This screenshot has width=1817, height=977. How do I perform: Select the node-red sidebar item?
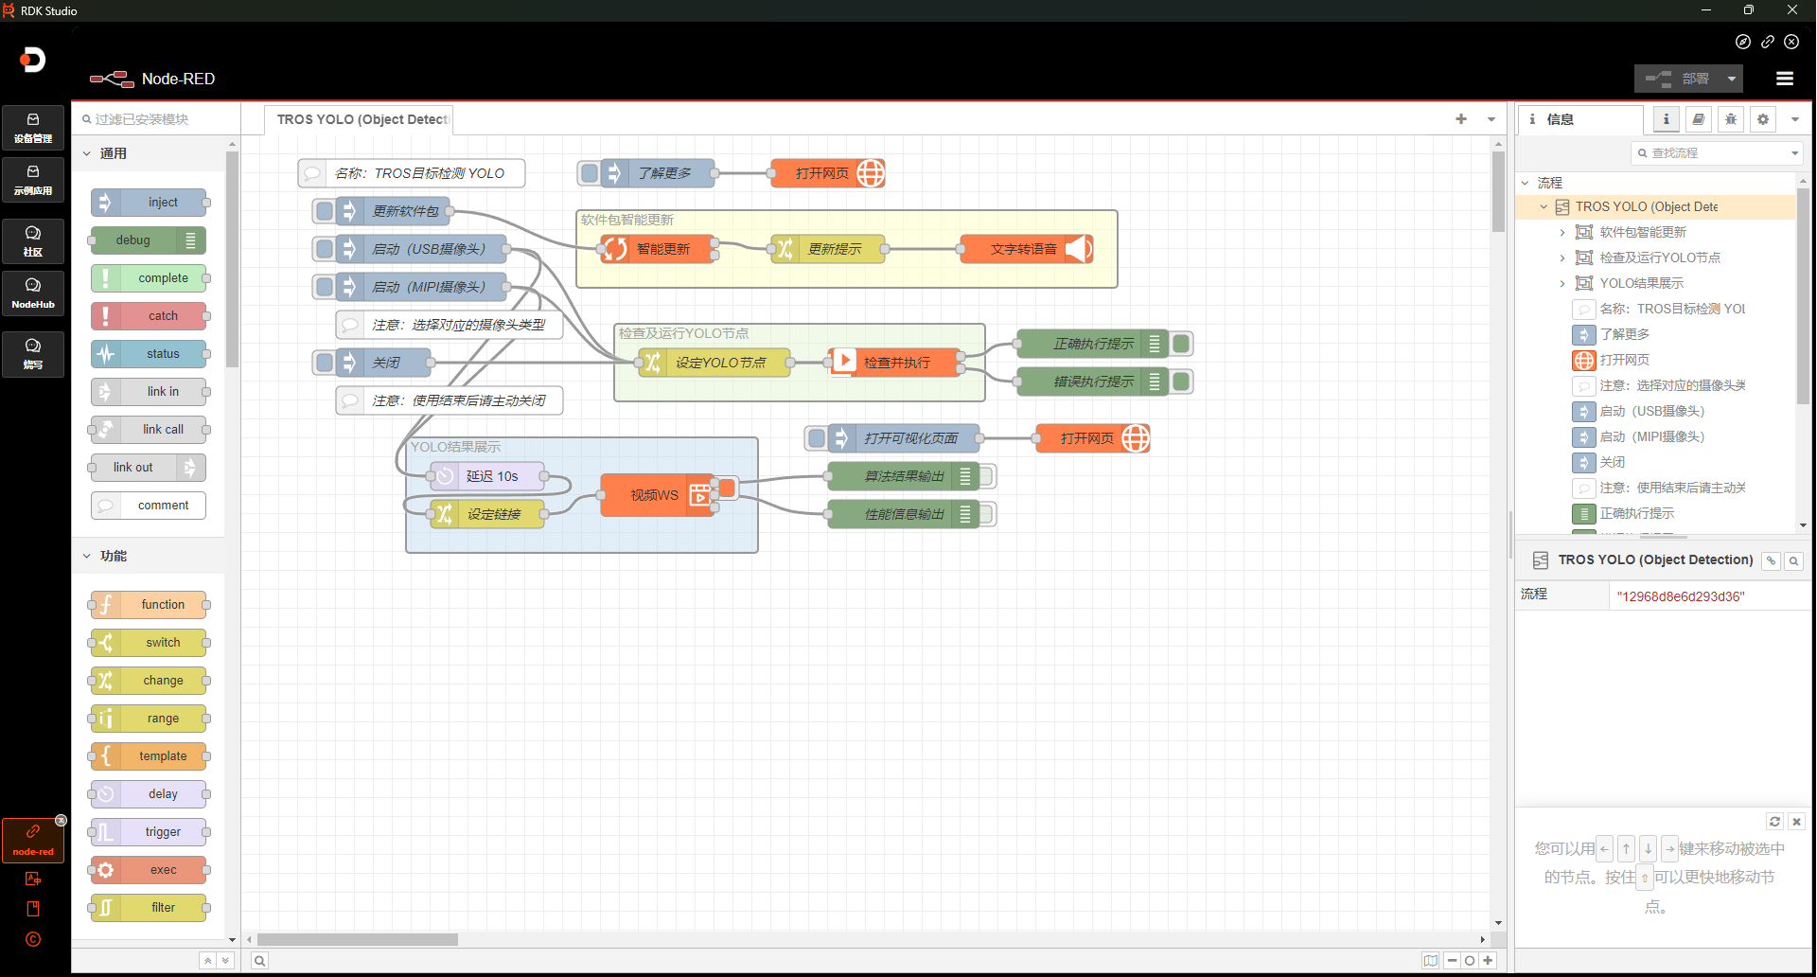coord(33,840)
